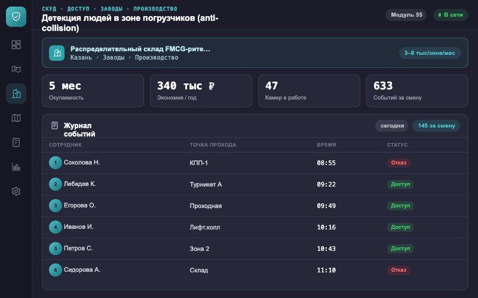
Task: Click the 3–8 тыс/зона/мес price pill
Action: pos(430,53)
